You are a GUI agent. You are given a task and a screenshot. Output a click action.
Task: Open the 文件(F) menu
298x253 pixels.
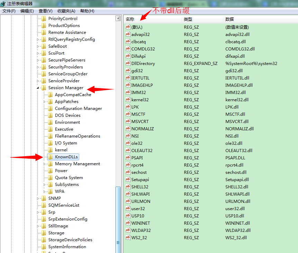pyautogui.click(x=9, y=11)
